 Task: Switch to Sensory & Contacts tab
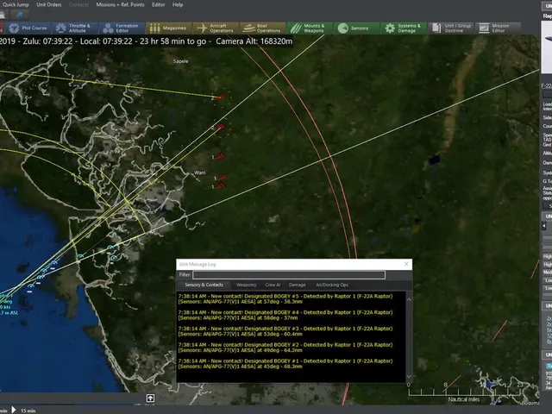pyautogui.click(x=204, y=285)
